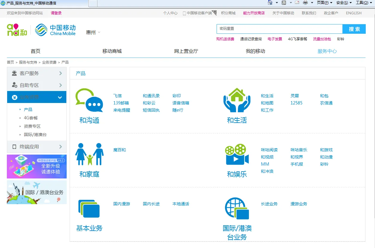The image size is (375, 248).
Task: Open the 国际/港澳台业务 banner image
Action: pos(37,192)
